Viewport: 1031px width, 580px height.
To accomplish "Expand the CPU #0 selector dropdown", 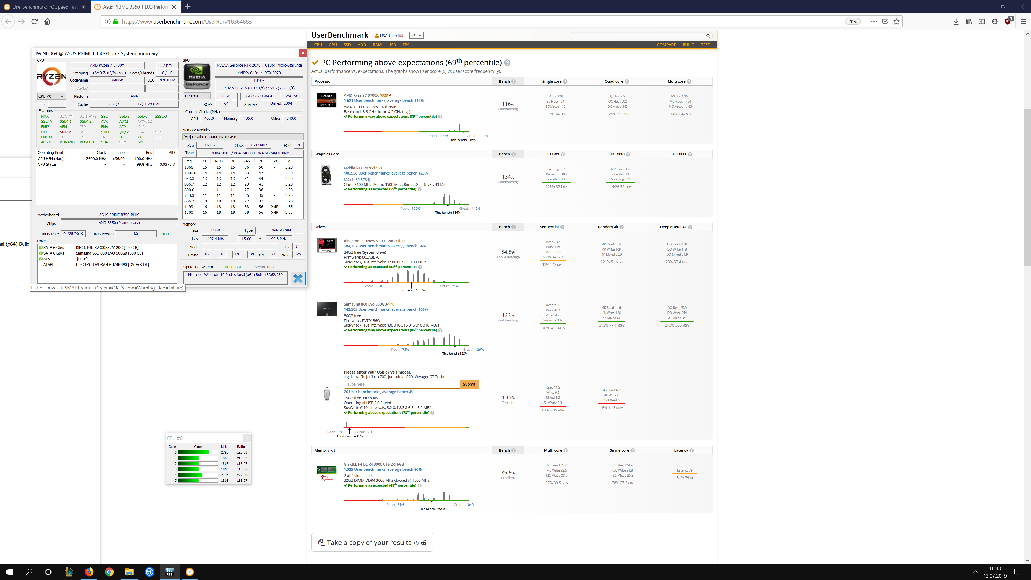I will pyautogui.click(x=51, y=96).
